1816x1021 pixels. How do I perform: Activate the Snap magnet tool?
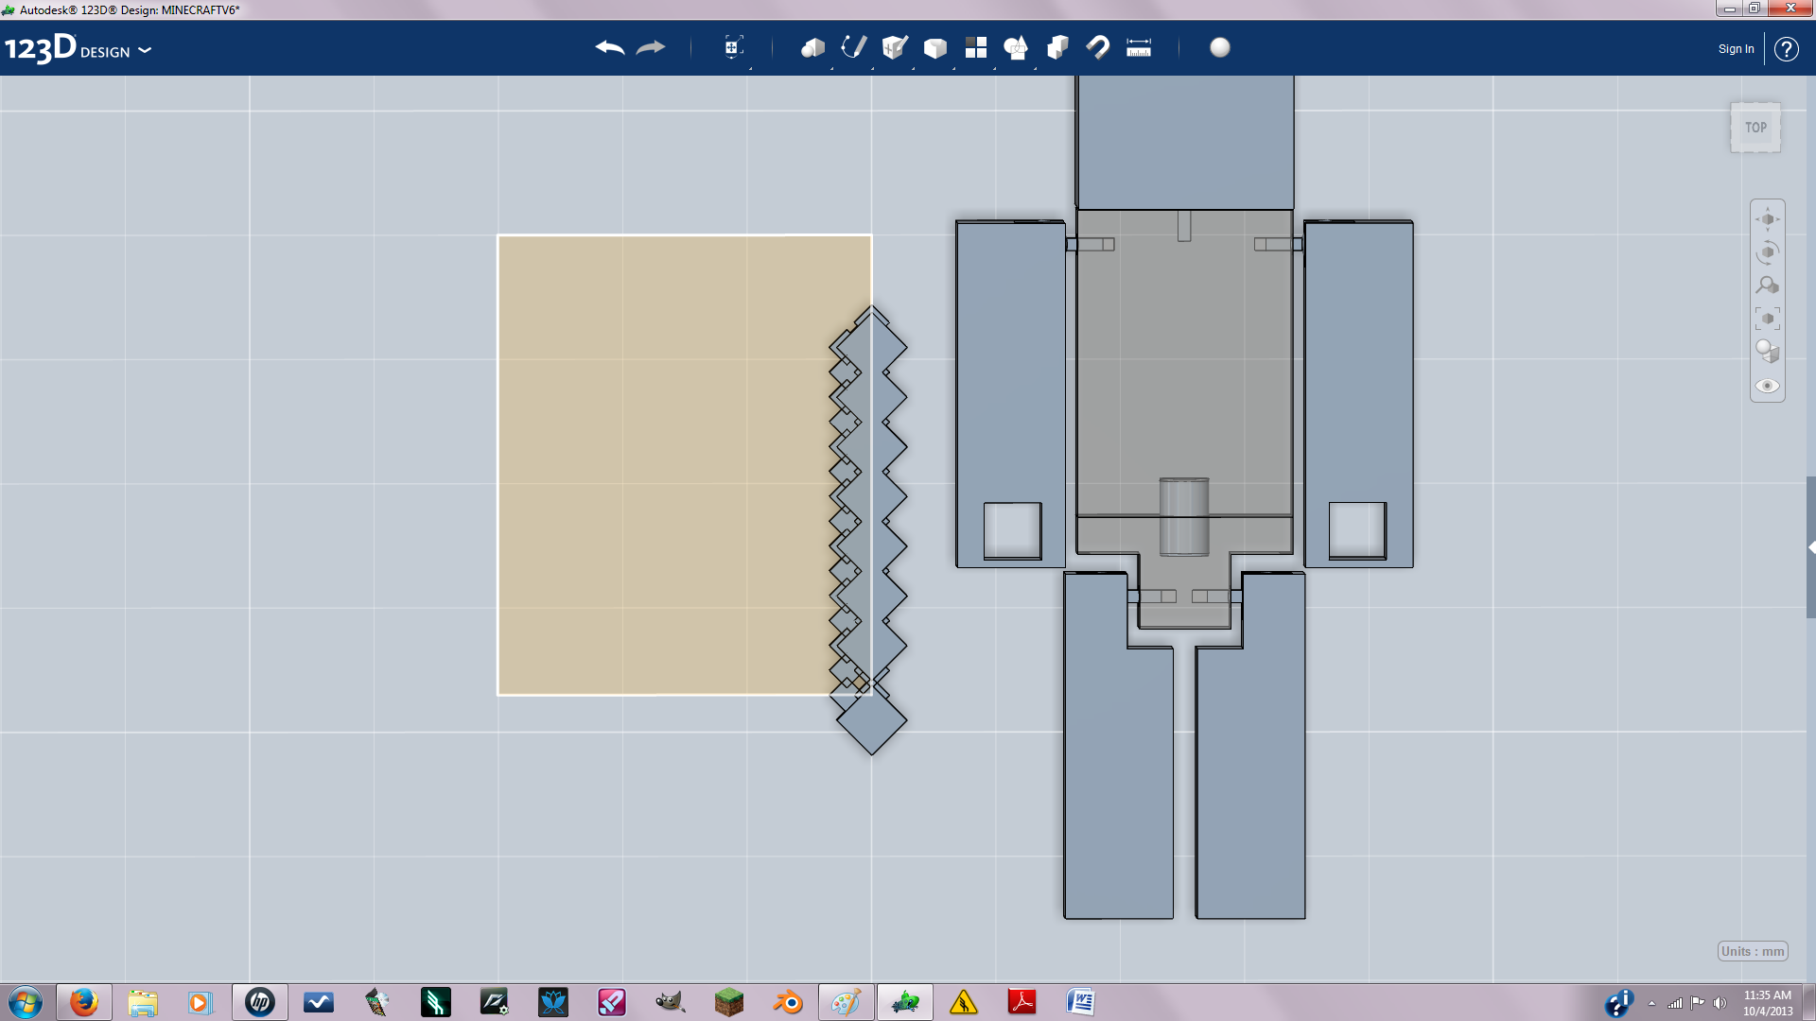1098,47
